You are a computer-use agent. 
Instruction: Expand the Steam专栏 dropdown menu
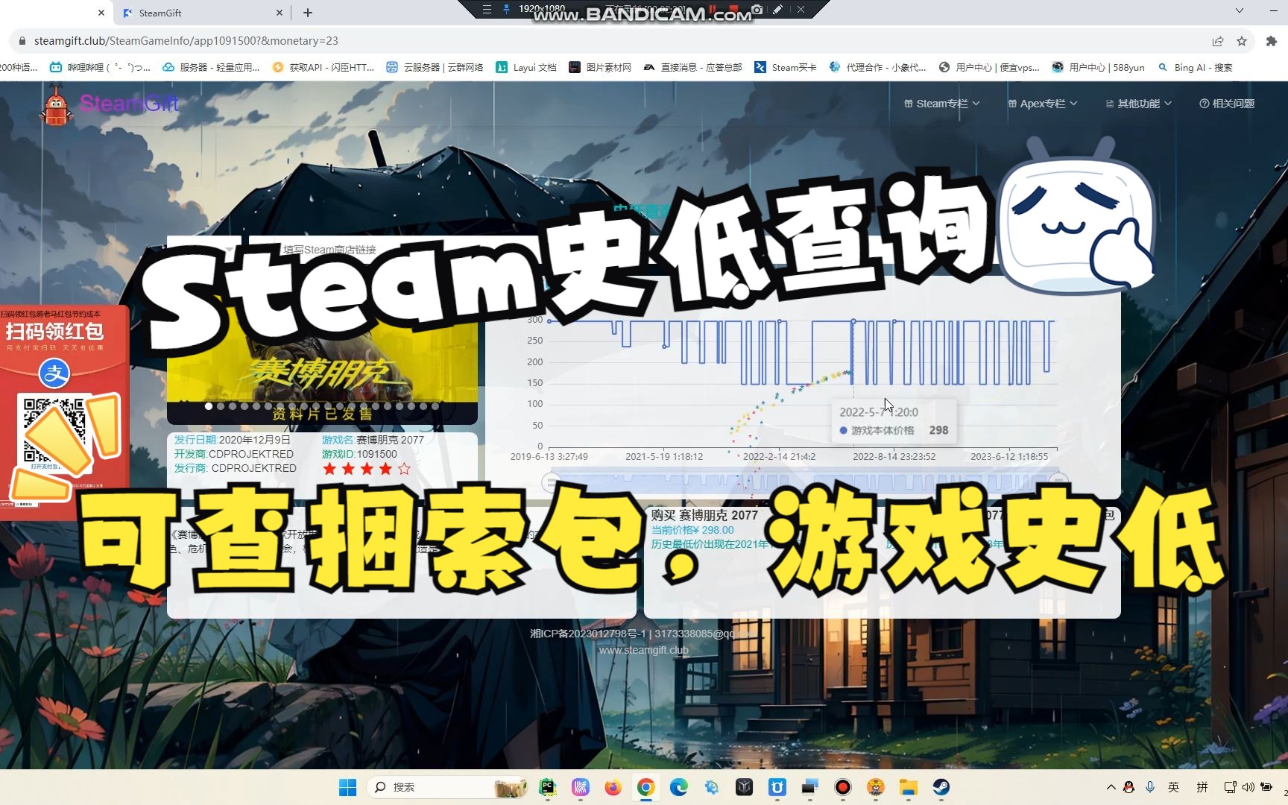tap(941, 104)
